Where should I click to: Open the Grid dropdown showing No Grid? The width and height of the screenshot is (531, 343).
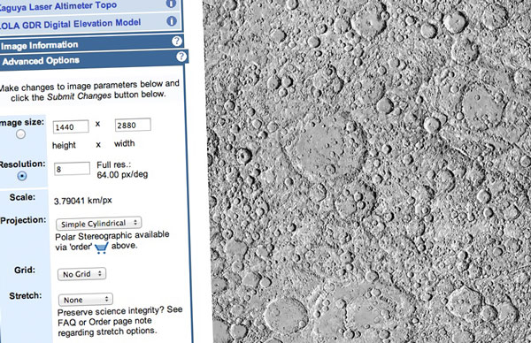pos(82,274)
